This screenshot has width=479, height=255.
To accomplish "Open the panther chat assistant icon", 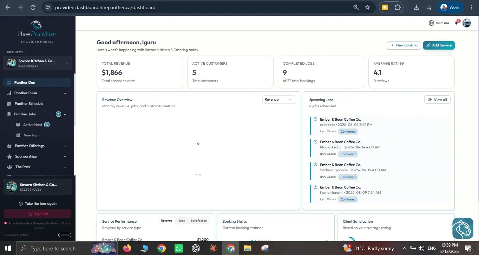I will tap(462, 229).
